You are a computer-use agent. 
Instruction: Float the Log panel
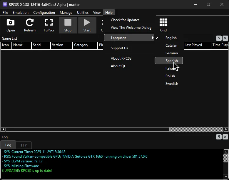(219, 137)
